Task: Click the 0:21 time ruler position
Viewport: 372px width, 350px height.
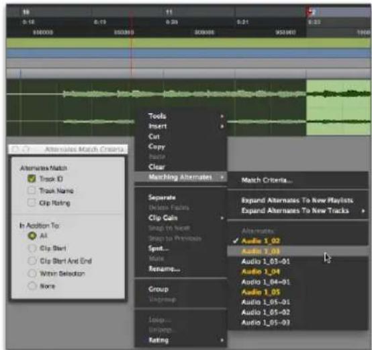Action: (242, 22)
